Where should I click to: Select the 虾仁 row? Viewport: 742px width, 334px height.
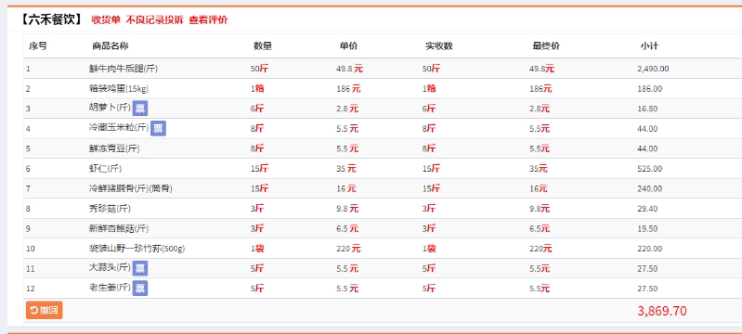383,169
